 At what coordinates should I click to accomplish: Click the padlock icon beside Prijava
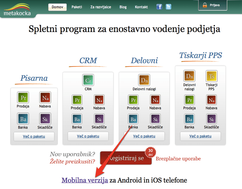coord(205,5)
